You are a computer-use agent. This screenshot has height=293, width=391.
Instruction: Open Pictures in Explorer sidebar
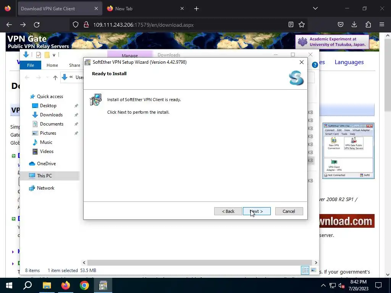(x=48, y=133)
